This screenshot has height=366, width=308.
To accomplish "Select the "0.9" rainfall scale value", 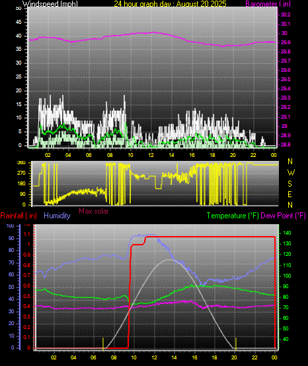I will tap(27, 255).
